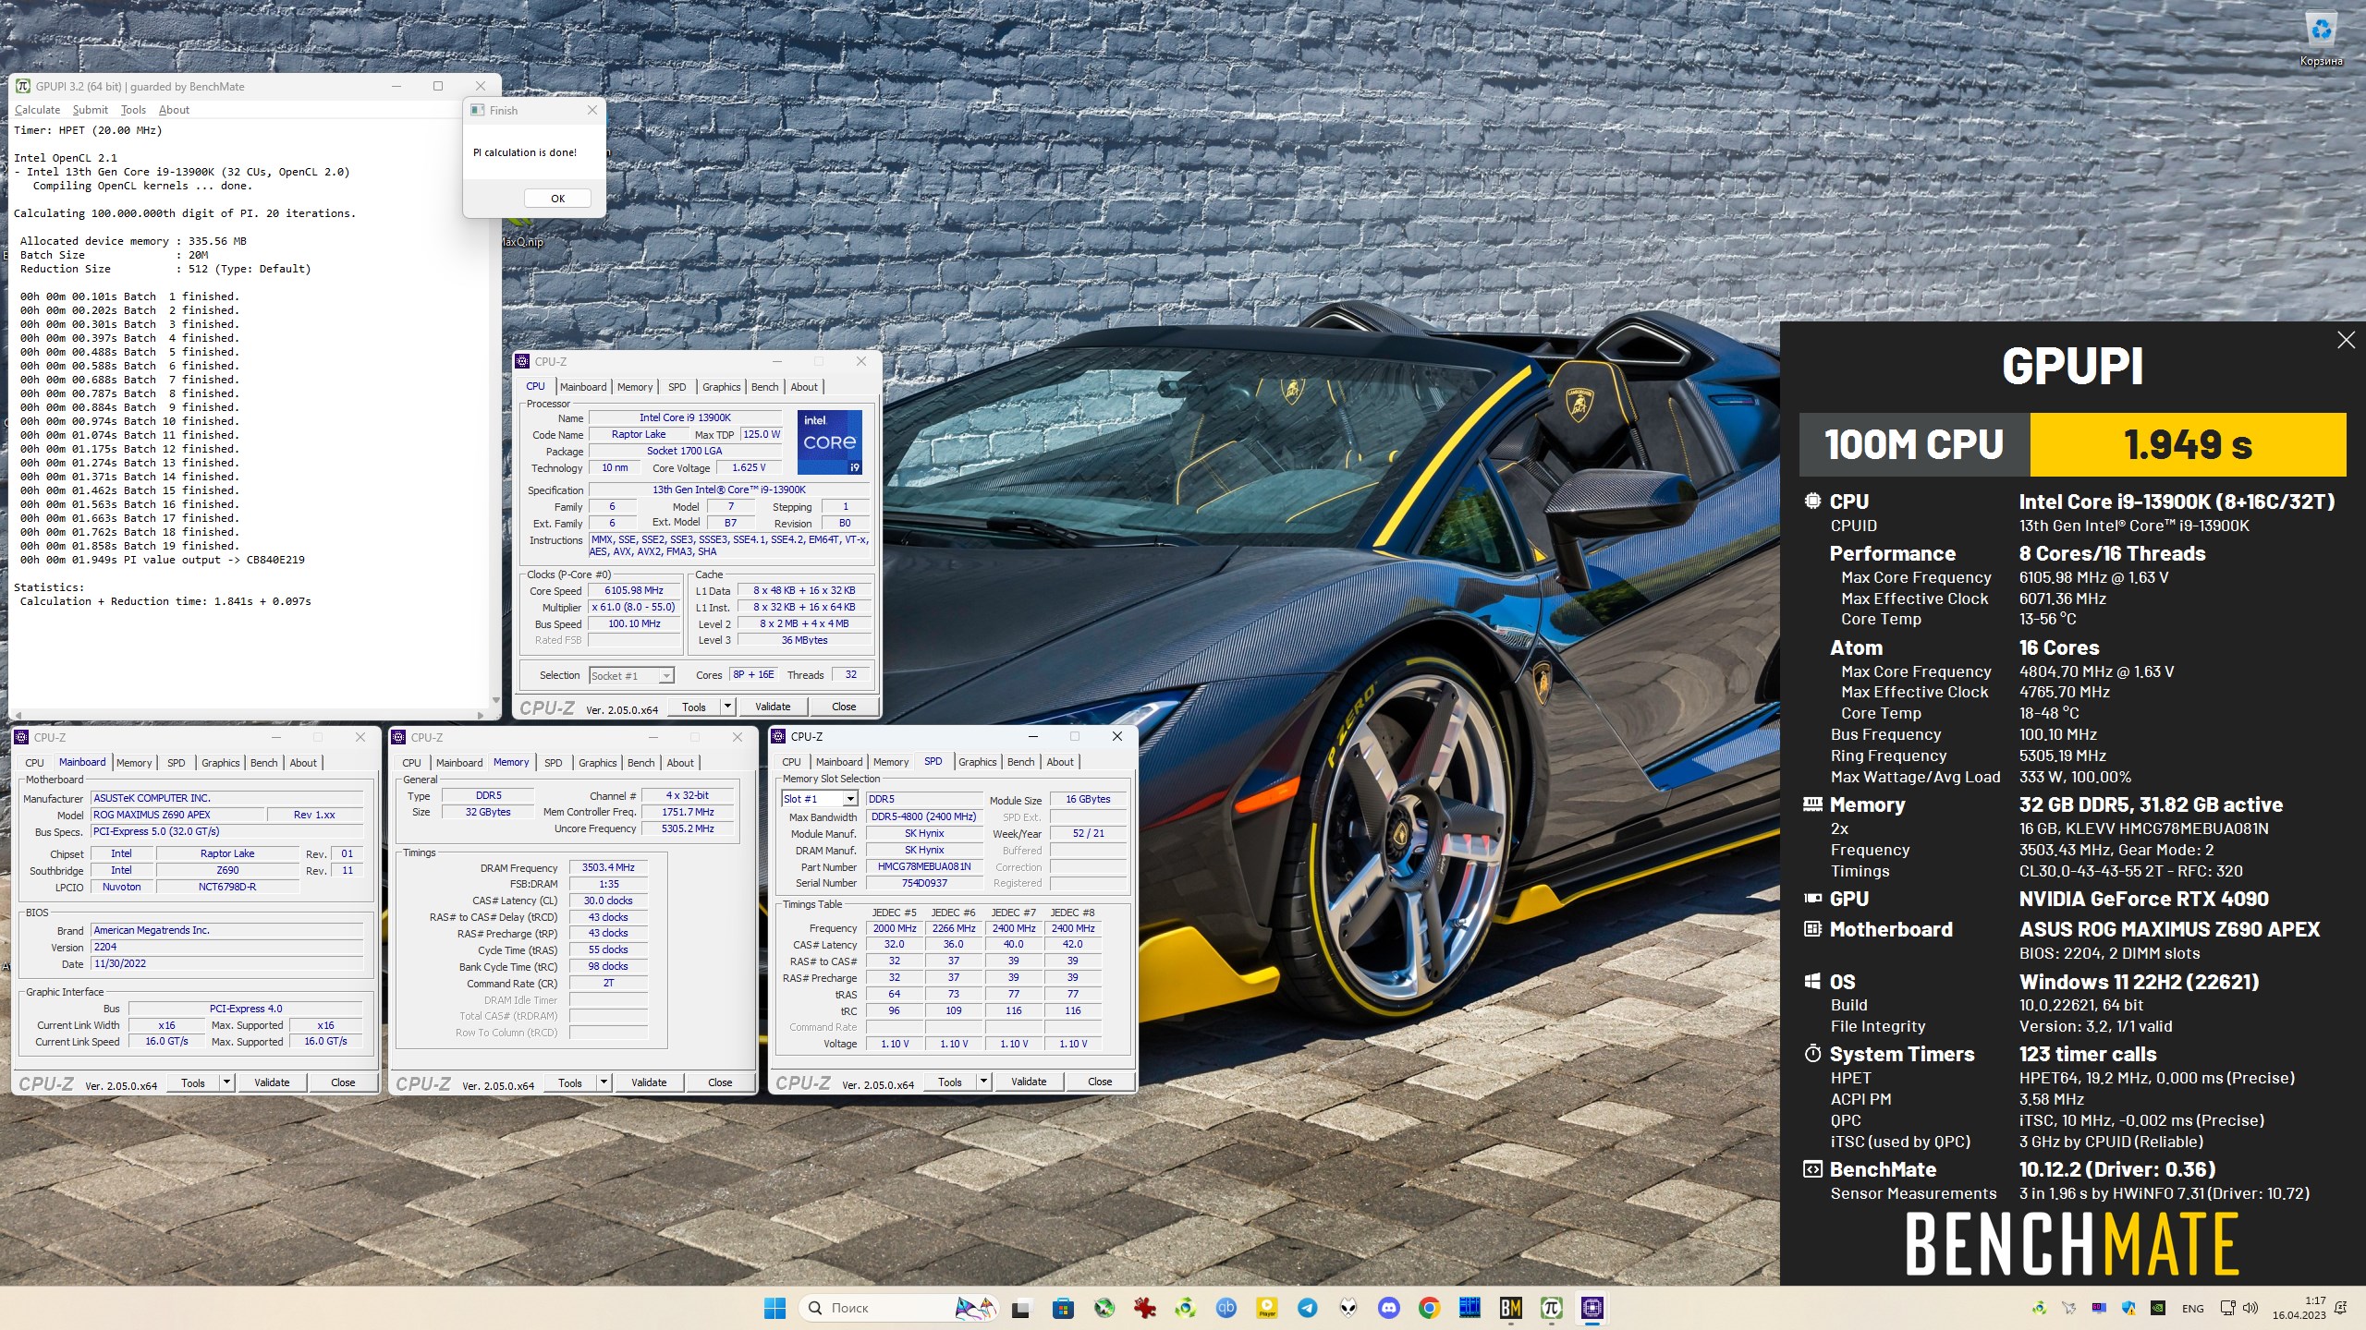This screenshot has width=2366, height=1330.
Task: Open Discord from the taskbar
Action: pos(1389,1308)
